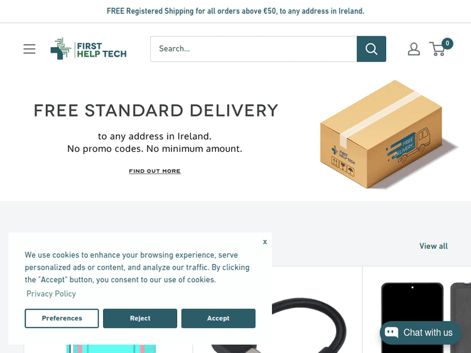This screenshot has height=353, width=471.
Task: Focus the Search input field
Action: click(x=254, y=49)
